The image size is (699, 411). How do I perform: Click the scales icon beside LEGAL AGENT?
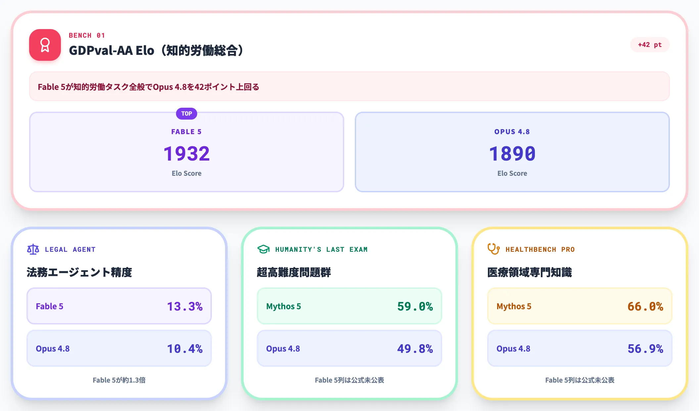33,249
